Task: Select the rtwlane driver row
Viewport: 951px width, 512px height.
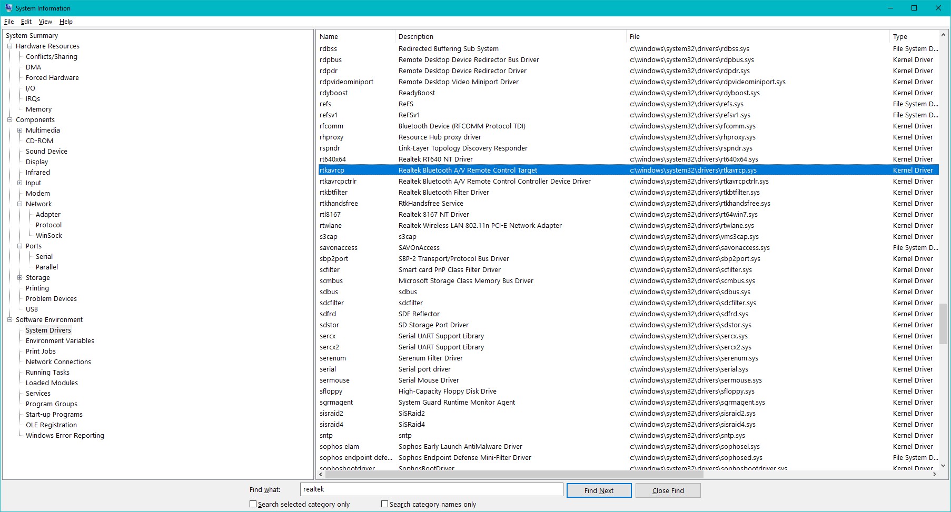Action: coord(628,226)
